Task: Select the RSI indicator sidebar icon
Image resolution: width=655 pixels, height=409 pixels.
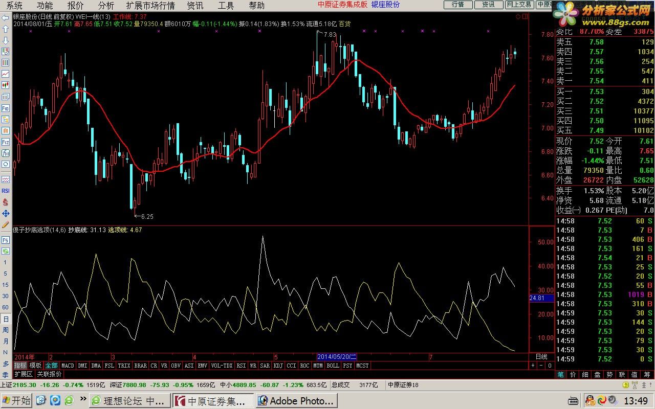Action: (6, 191)
